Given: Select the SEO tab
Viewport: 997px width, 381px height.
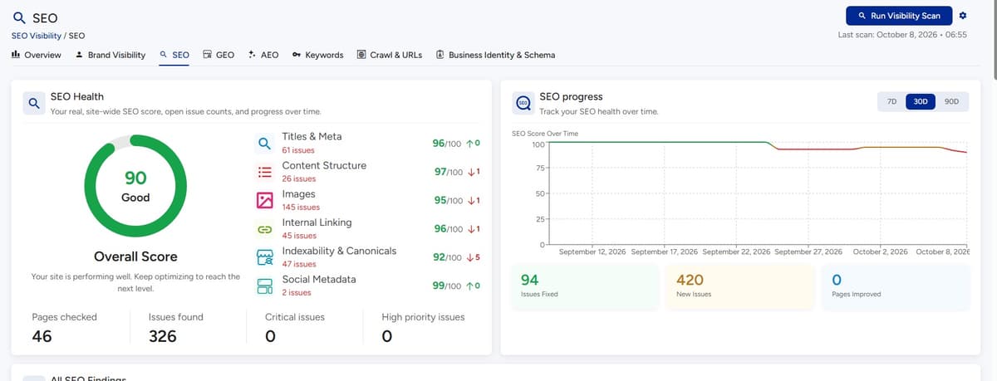Looking at the screenshot, I should click(x=174, y=55).
